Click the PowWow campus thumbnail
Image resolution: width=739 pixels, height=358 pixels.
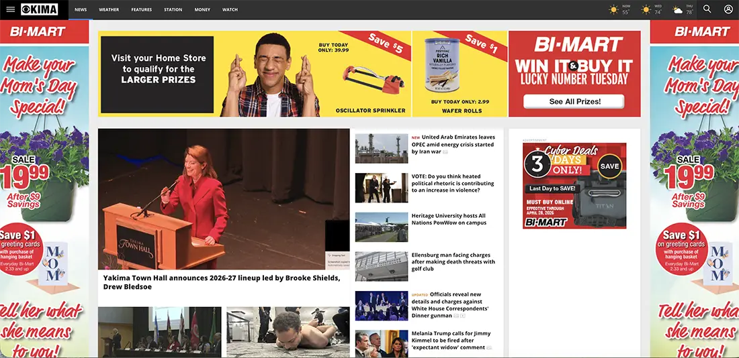(382, 227)
